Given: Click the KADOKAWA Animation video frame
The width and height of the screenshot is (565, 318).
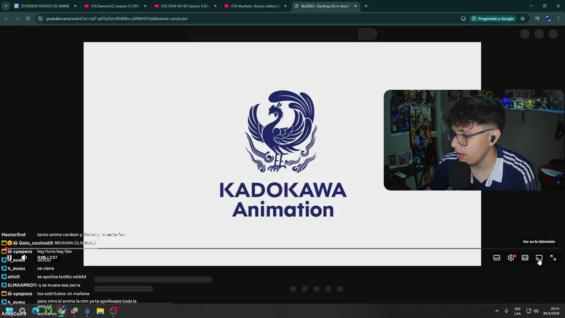Looking at the screenshot, I should pyautogui.click(x=282, y=154).
